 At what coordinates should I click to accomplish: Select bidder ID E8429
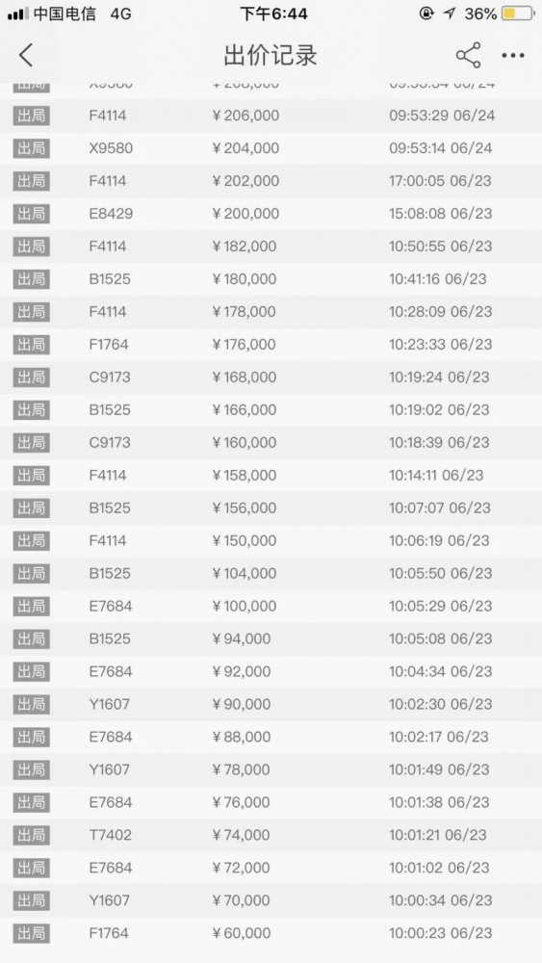(111, 214)
